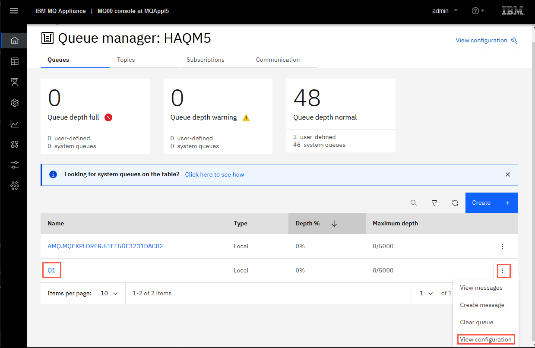This screenshot has width=535, height=348.
Task: Click the Queue depth full card
Action: pyautogui.click(x=95, y=116)
